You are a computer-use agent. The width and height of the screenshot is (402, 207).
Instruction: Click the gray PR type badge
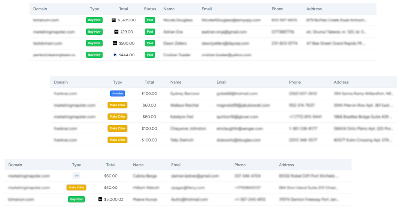pyautogui.click(x=76, y=176)
